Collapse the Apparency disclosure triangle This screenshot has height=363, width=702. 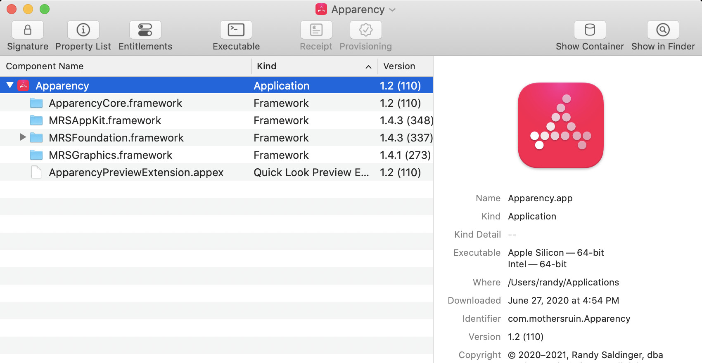(10, 85)
